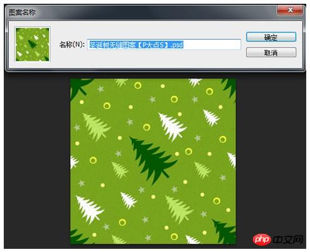Click the 名称(N): label text
310x252 pixels.
72,45
